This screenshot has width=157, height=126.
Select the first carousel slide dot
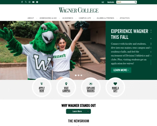(76, 75)
